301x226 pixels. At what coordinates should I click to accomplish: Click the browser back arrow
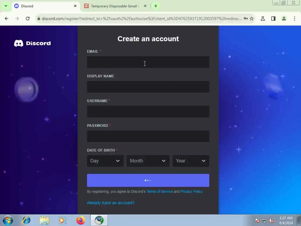[6, 19]
